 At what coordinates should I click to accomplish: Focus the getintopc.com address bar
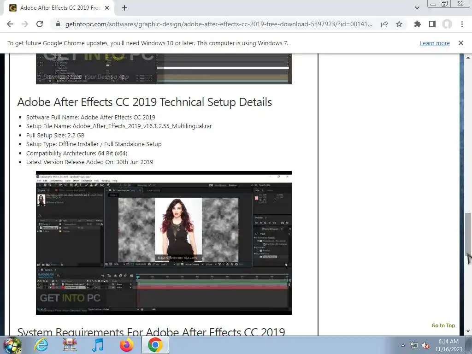tap(219, 24)
